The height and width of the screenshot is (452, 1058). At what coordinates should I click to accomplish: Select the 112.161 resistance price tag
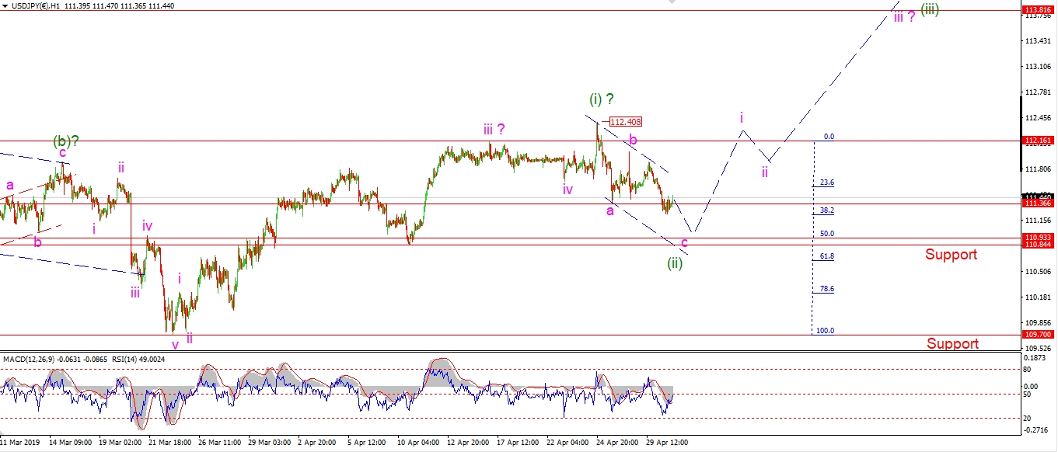(x=1038, y=141)
